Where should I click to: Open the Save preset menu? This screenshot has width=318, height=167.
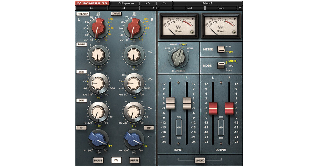[x=221, y=8]
